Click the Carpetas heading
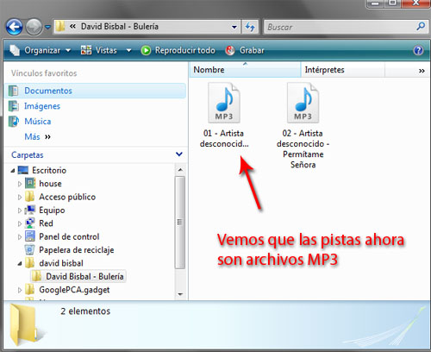This screenshot has height=352, width=431. click(28, 154)
